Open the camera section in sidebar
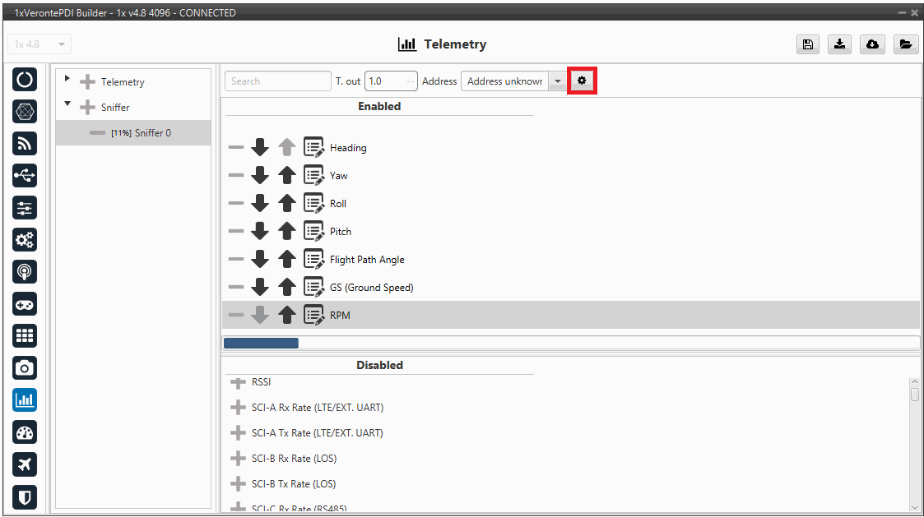This screenshot has width=924, height=517. click(26, 367)
